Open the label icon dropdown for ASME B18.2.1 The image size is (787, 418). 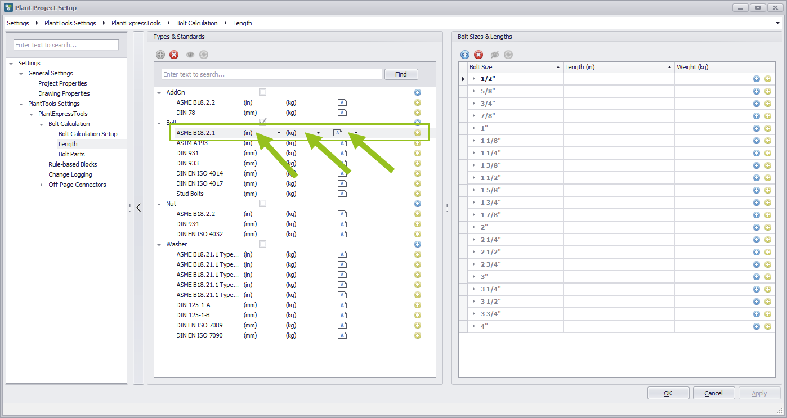356,133
